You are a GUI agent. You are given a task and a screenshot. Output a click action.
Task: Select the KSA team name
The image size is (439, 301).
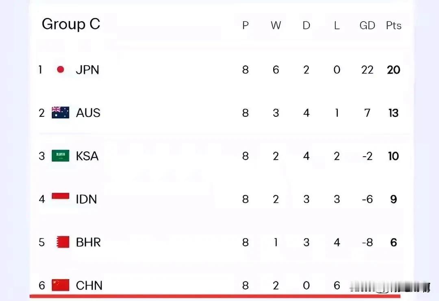tap(87, 156)
